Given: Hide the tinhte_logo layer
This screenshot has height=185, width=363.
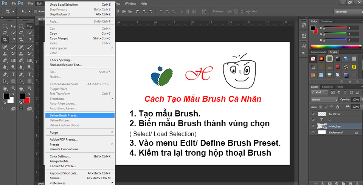Looking at the screenshot, I should (313, 126).
